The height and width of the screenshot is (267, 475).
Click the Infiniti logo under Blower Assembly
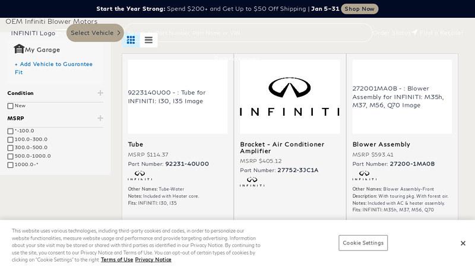pyautogui.click(x=365, y=176)
